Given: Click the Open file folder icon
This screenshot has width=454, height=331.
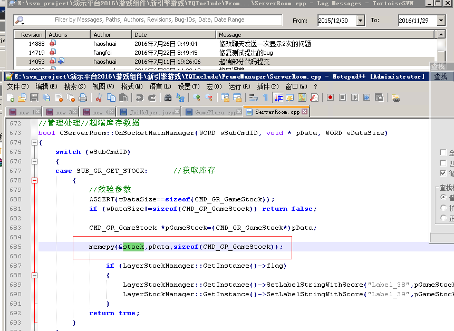Looking at the screenshot, I should tap(22, 98).
